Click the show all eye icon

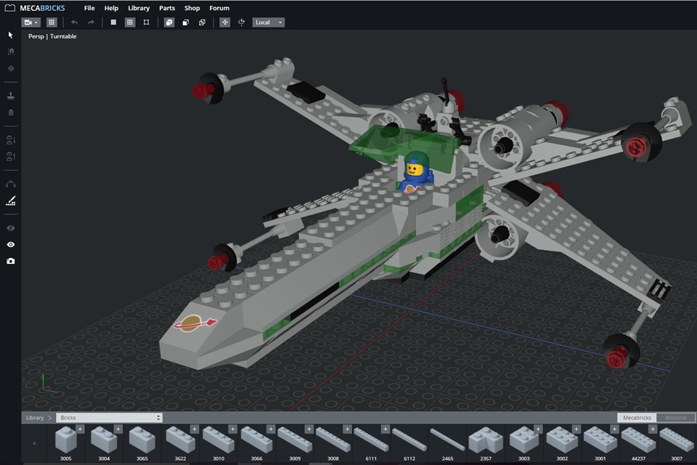pyautogui.click(x=11, y=244)
